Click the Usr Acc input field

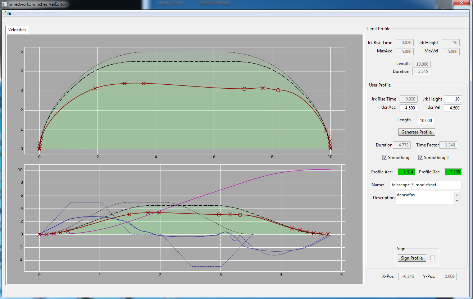pos(408,108)
